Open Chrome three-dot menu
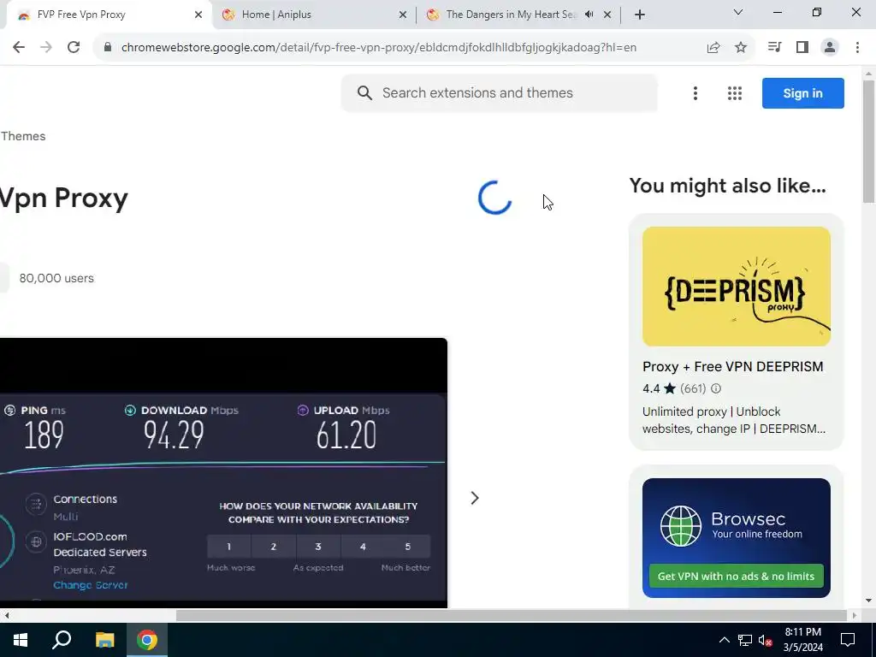The height and width of the screenshot is (657, 876). click(x=857, y=48)
